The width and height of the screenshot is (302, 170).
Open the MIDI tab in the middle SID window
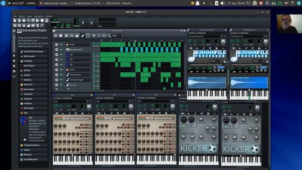tap(125, 113)
